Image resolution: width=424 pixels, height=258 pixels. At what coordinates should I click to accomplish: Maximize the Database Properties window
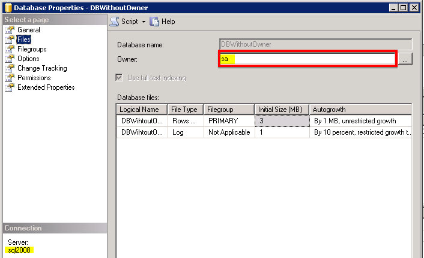click(403, 8)
